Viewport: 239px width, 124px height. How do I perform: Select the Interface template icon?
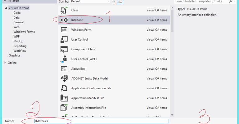click(x=64, y=20)
